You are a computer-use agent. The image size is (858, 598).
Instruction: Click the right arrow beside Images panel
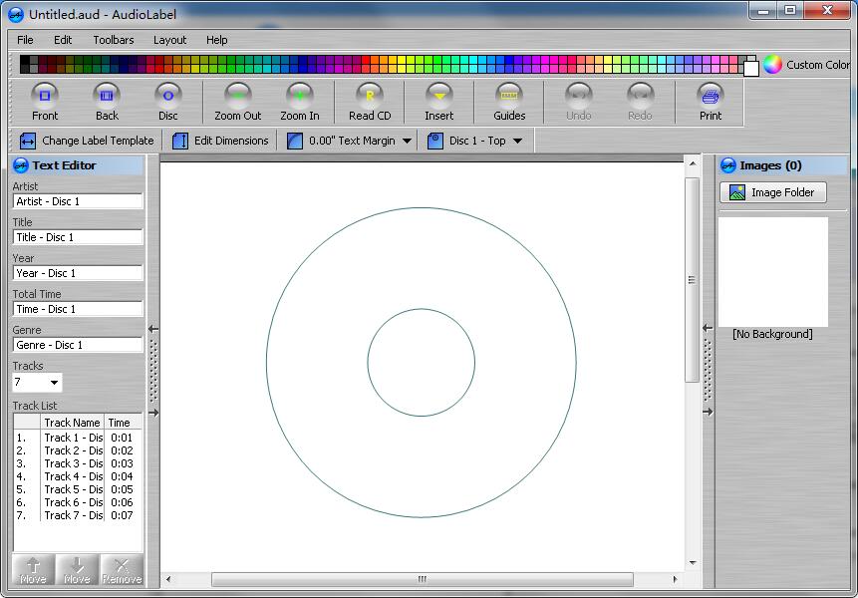(708, 412)
